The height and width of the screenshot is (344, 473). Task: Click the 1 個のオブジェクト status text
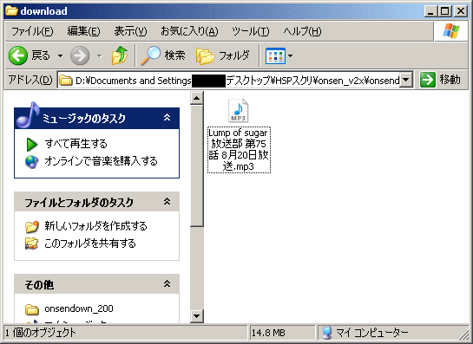41,333
